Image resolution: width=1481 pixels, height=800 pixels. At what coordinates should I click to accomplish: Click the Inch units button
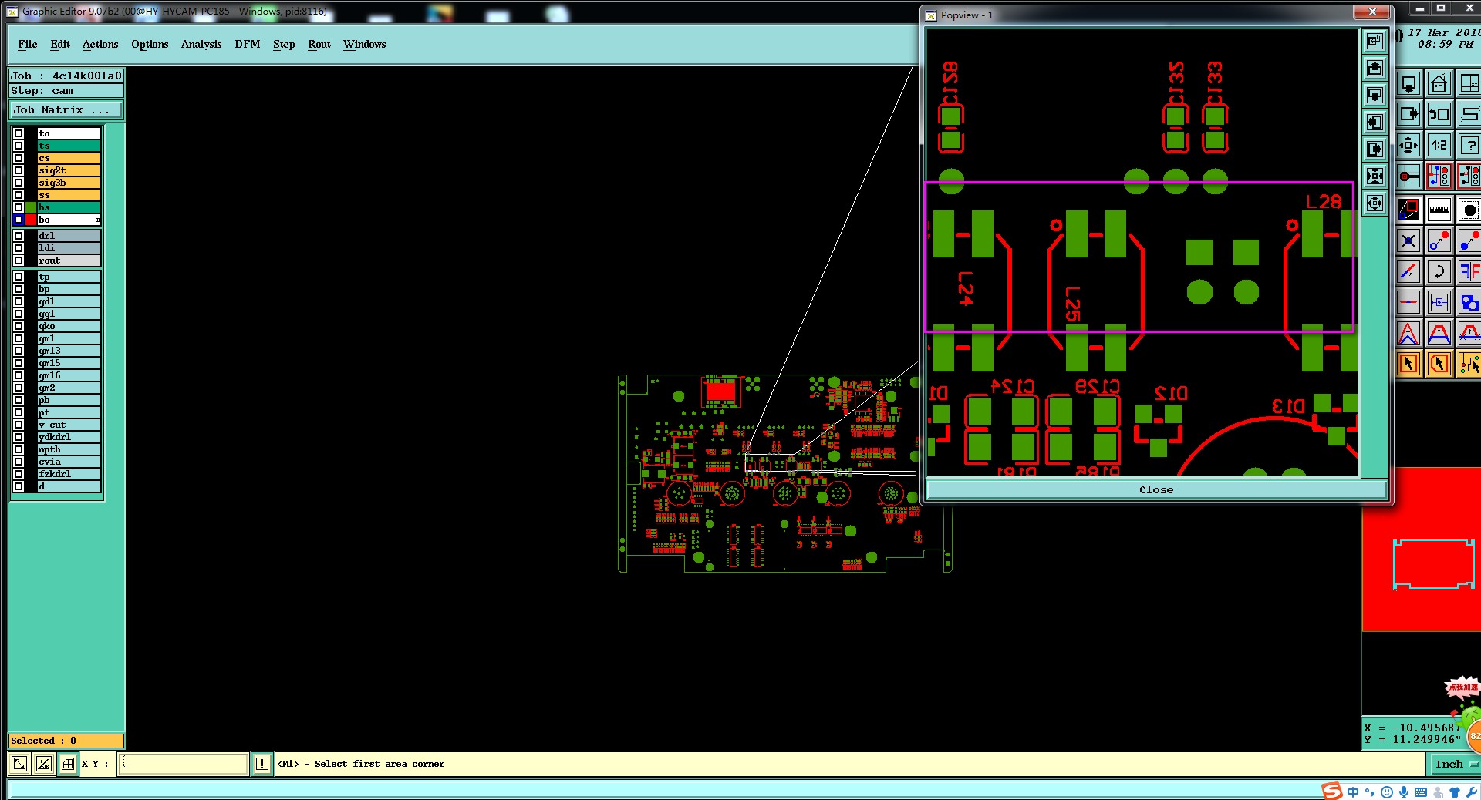1454,764
